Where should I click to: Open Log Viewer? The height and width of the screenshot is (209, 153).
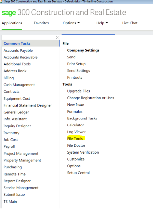click(76, 132)
